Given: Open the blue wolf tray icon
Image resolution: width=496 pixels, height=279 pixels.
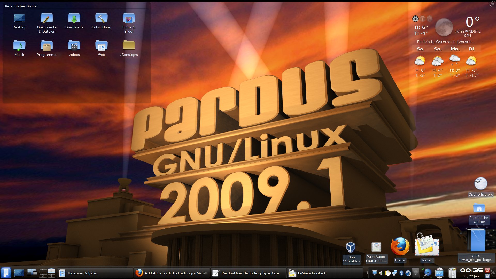Looking at the screenshot, I should point(408,273).
